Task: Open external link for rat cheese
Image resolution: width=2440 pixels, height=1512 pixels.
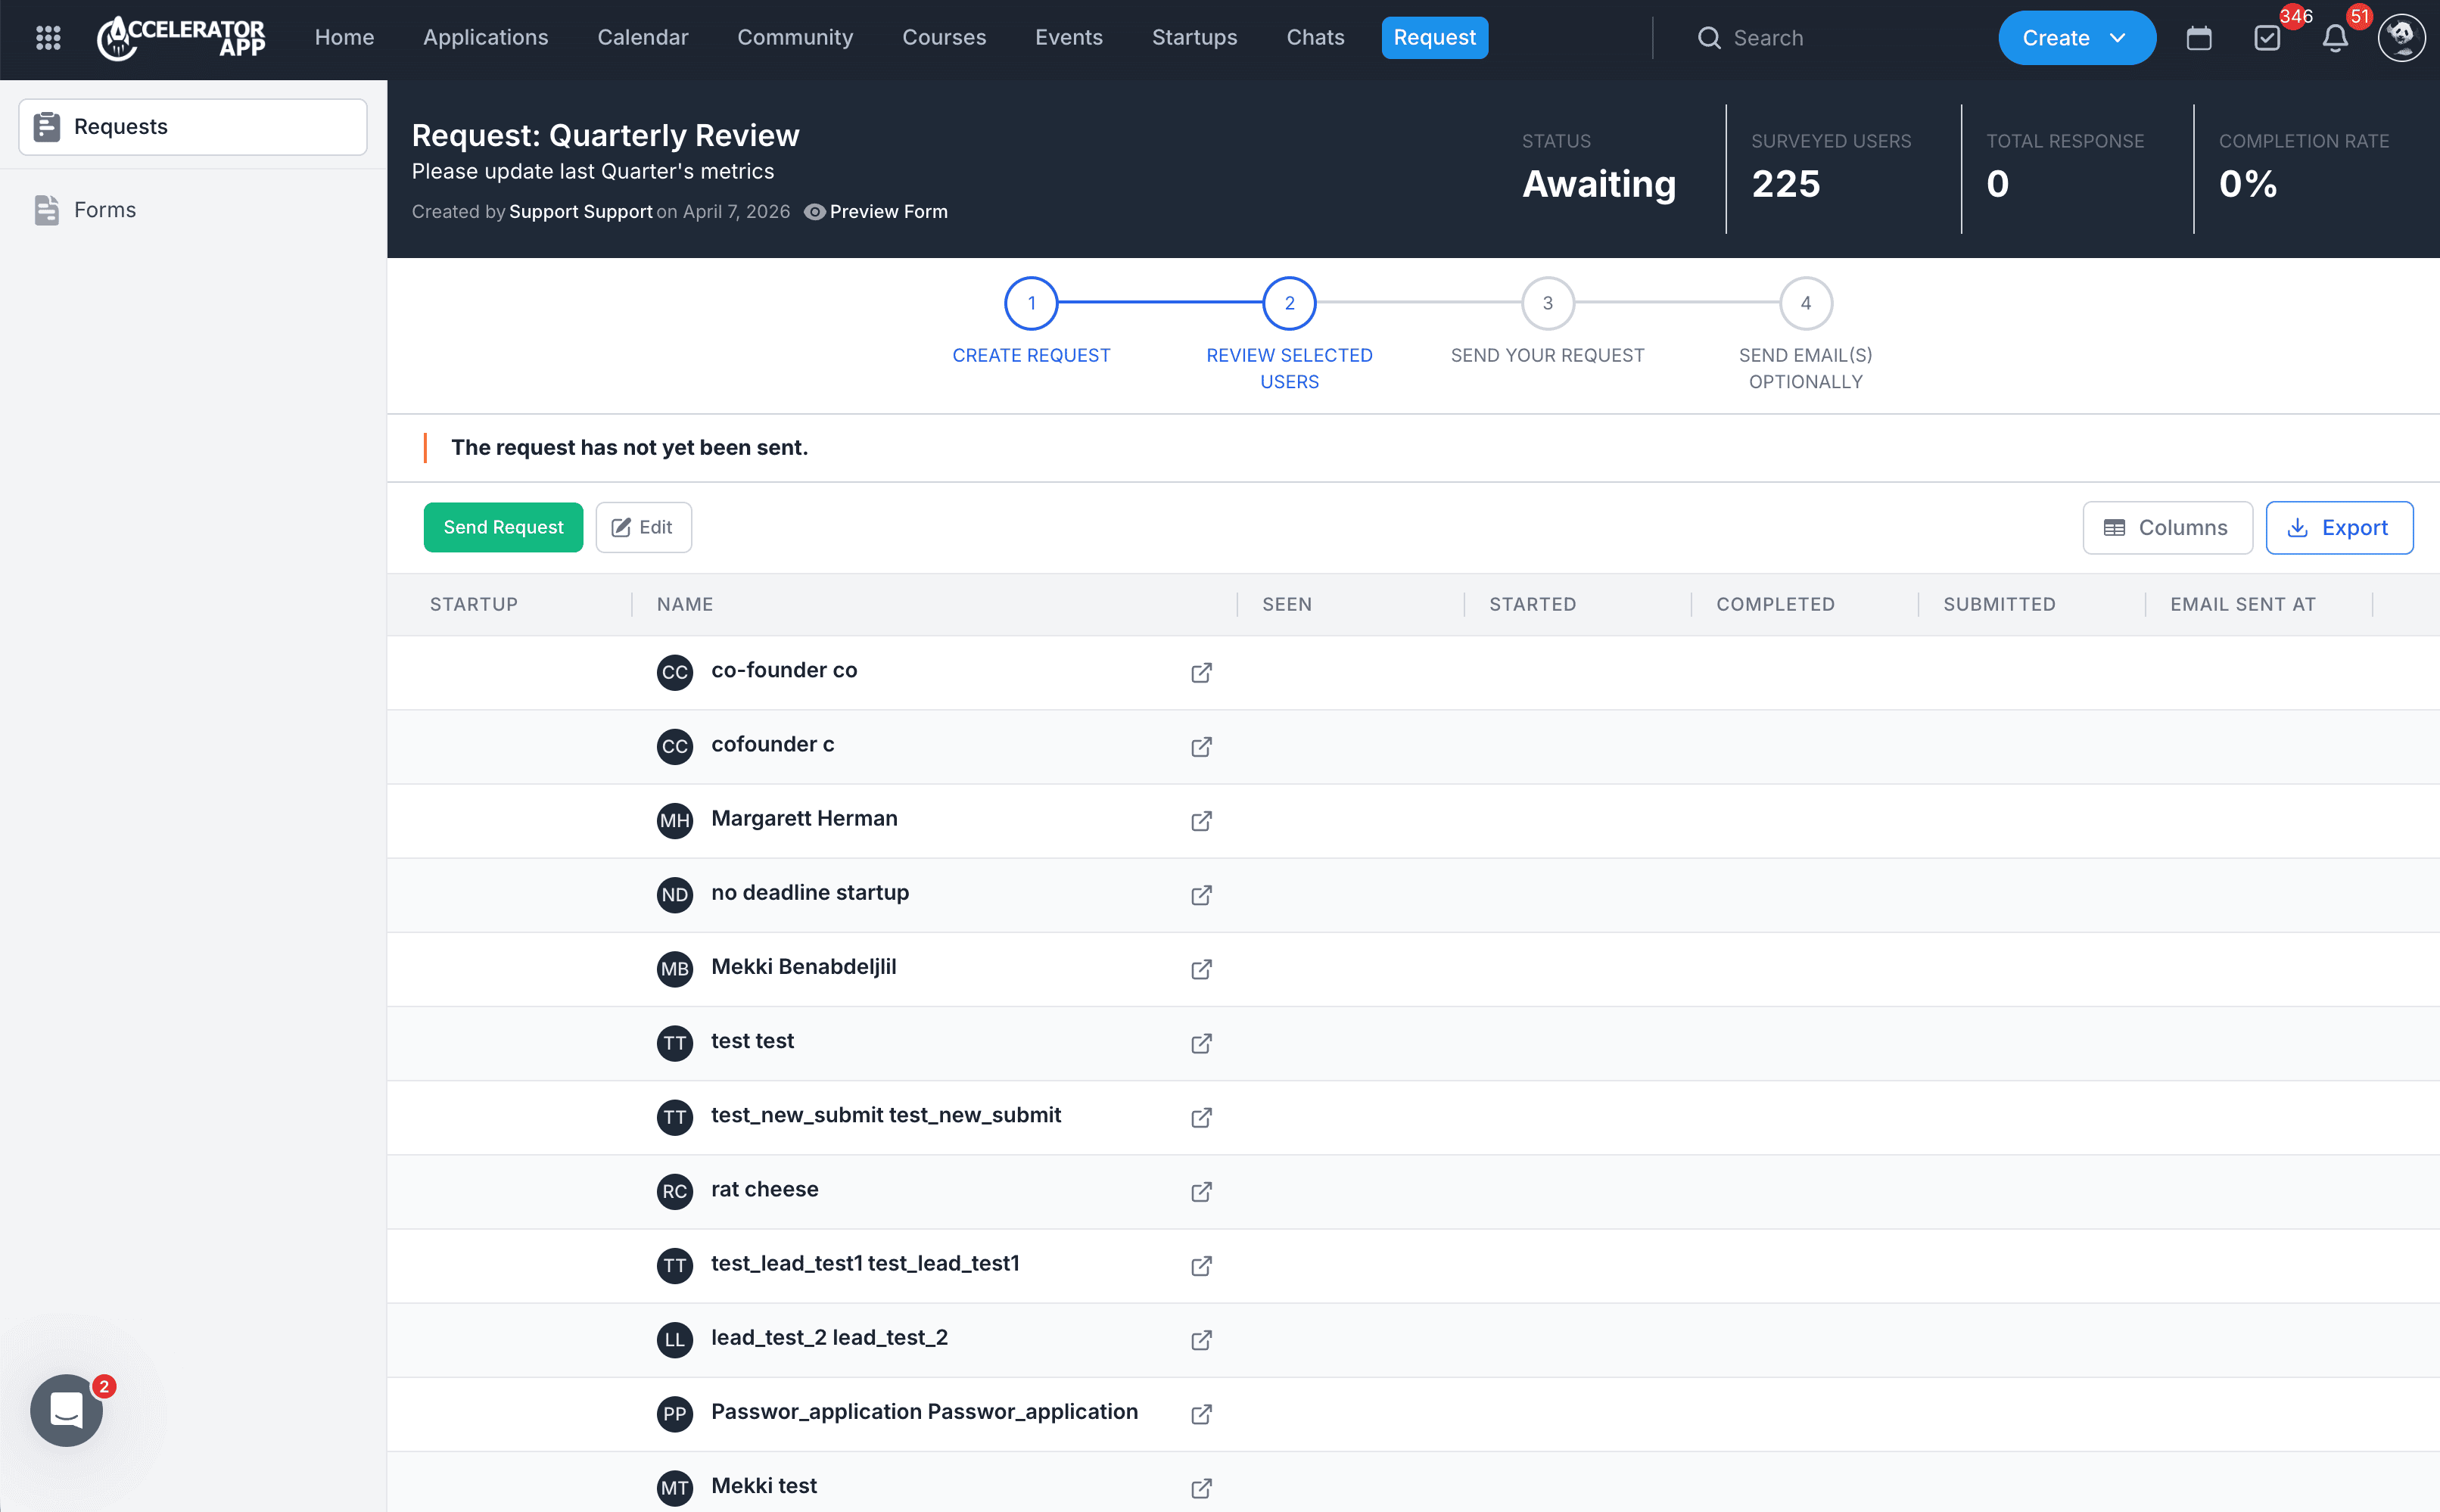Action: click(x=1201, y=1191)
